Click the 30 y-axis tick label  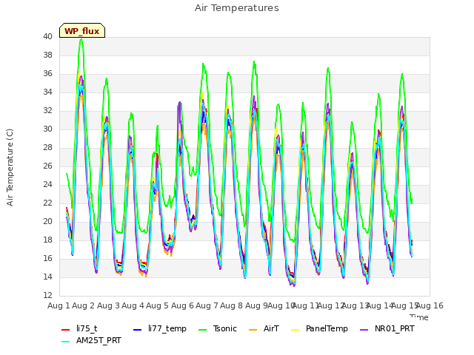coord(47,129)
